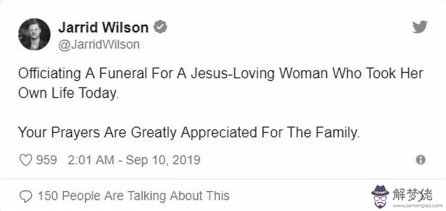Click the 2:01 AM time text
This screenshot has height=211, width=446.
click(91, 160)
